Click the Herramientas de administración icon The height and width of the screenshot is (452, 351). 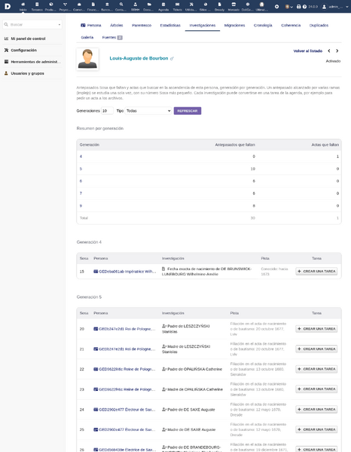coord(6,62)
